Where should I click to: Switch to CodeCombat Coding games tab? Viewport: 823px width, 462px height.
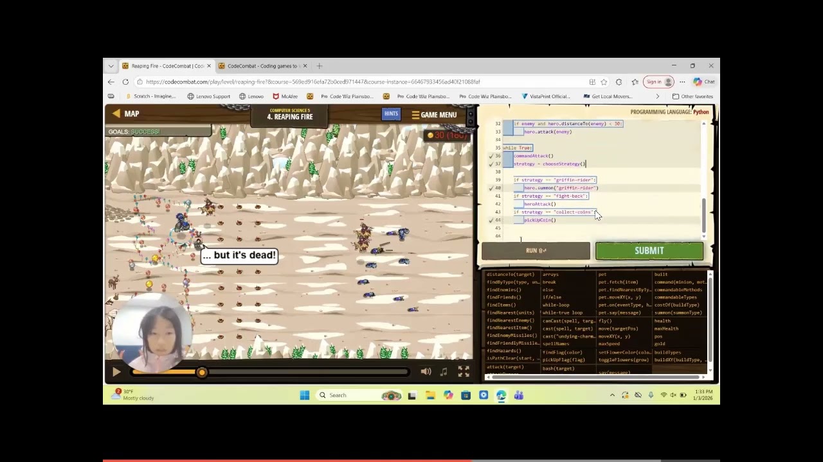tap(262, 65)
